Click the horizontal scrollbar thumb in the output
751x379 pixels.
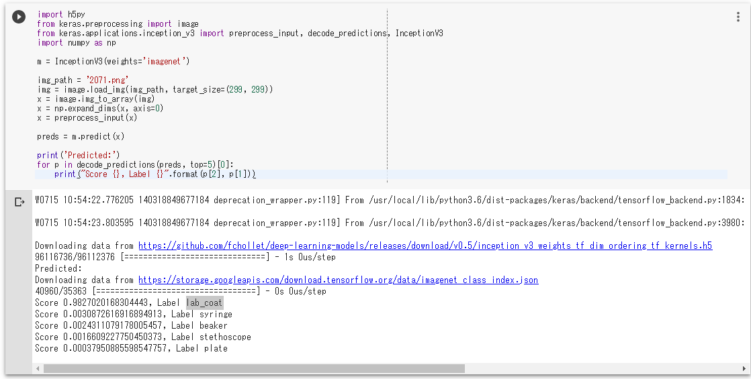tap(254, 369)
